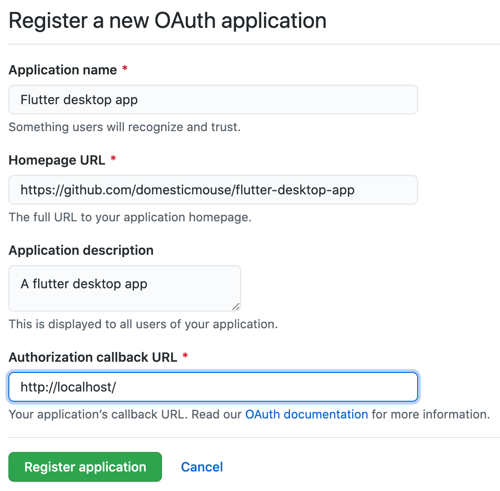
Task: Click the Application description text area
Action: tap(124, 288)
